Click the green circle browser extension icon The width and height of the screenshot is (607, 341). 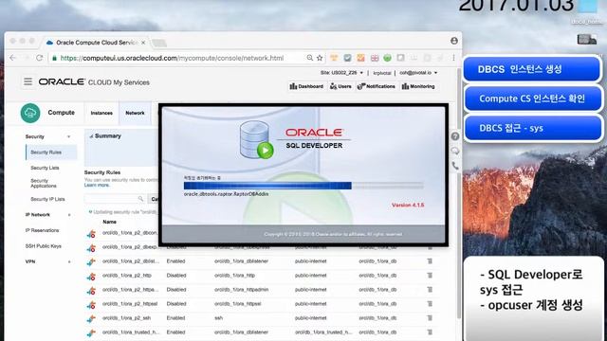click(x=387, y=58)
